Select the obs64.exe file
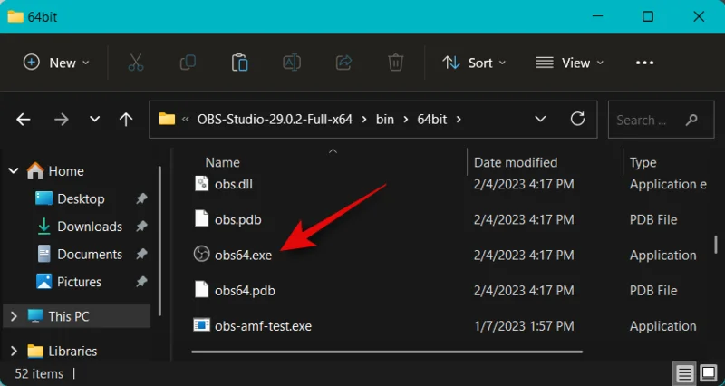This screenshot has height=386, width=725. (x=243, y=256)
